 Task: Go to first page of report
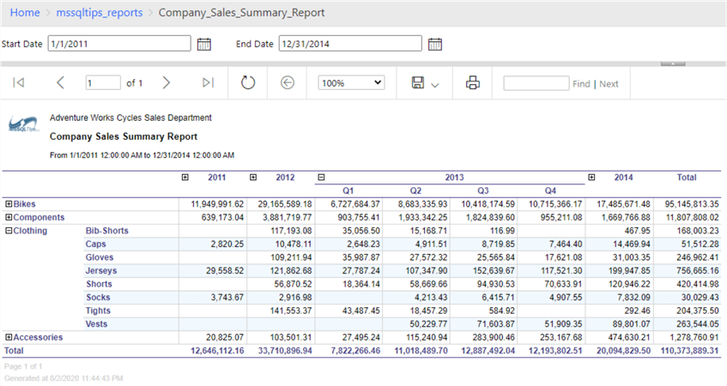coord(19,83)
